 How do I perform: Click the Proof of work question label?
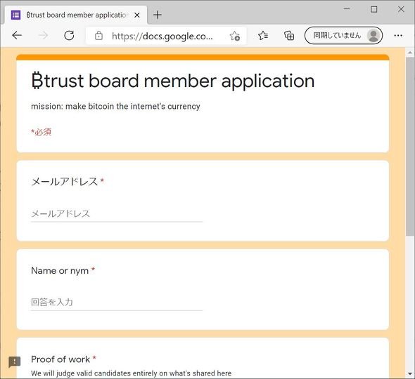[x=60, y=359]
